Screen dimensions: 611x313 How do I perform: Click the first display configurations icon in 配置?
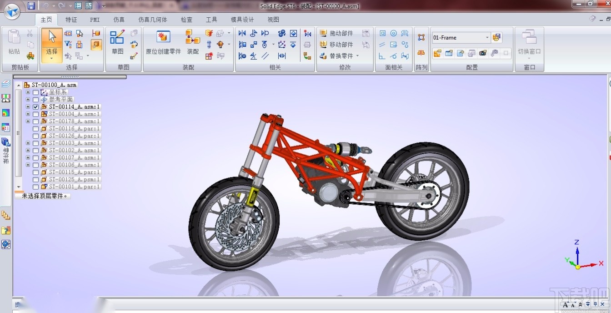(437, 53)
